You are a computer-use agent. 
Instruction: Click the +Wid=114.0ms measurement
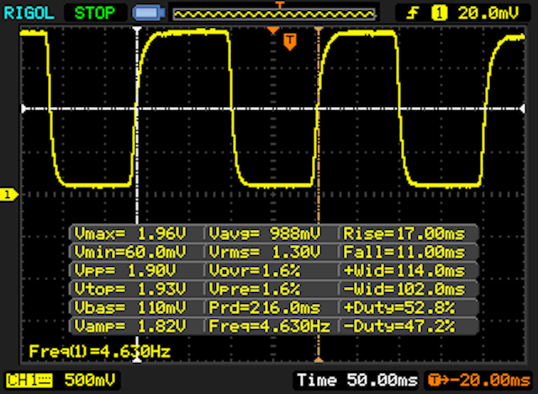pos(404,271)
